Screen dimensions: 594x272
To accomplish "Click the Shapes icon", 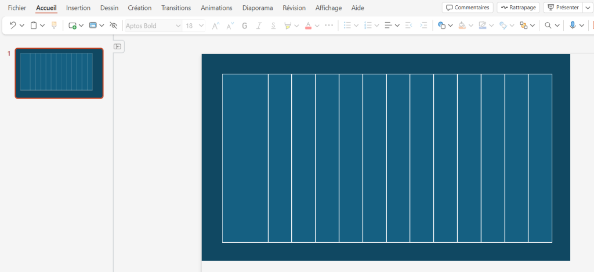I will 441,26.
